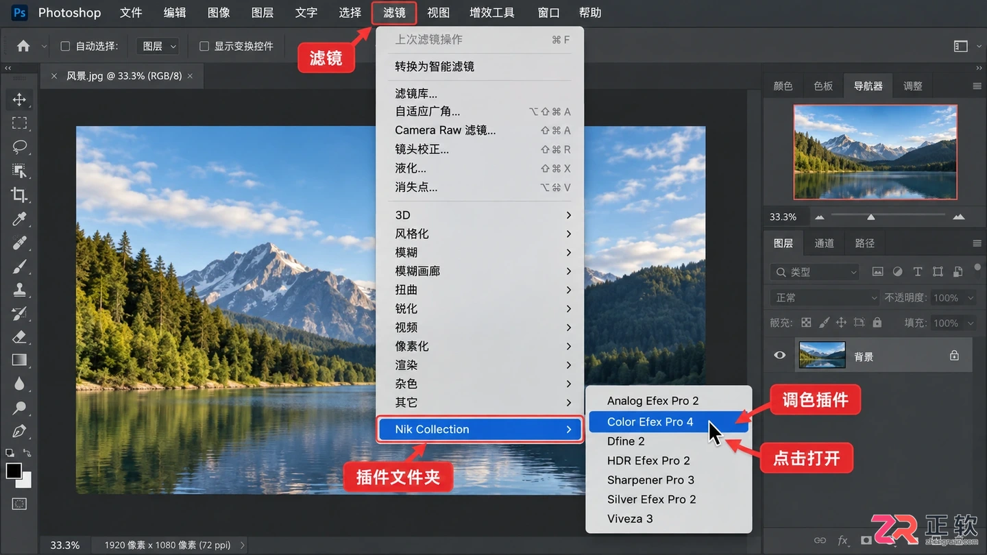Select the History Brush tool
Screen dimensions: 987x555
coord(19,314)
